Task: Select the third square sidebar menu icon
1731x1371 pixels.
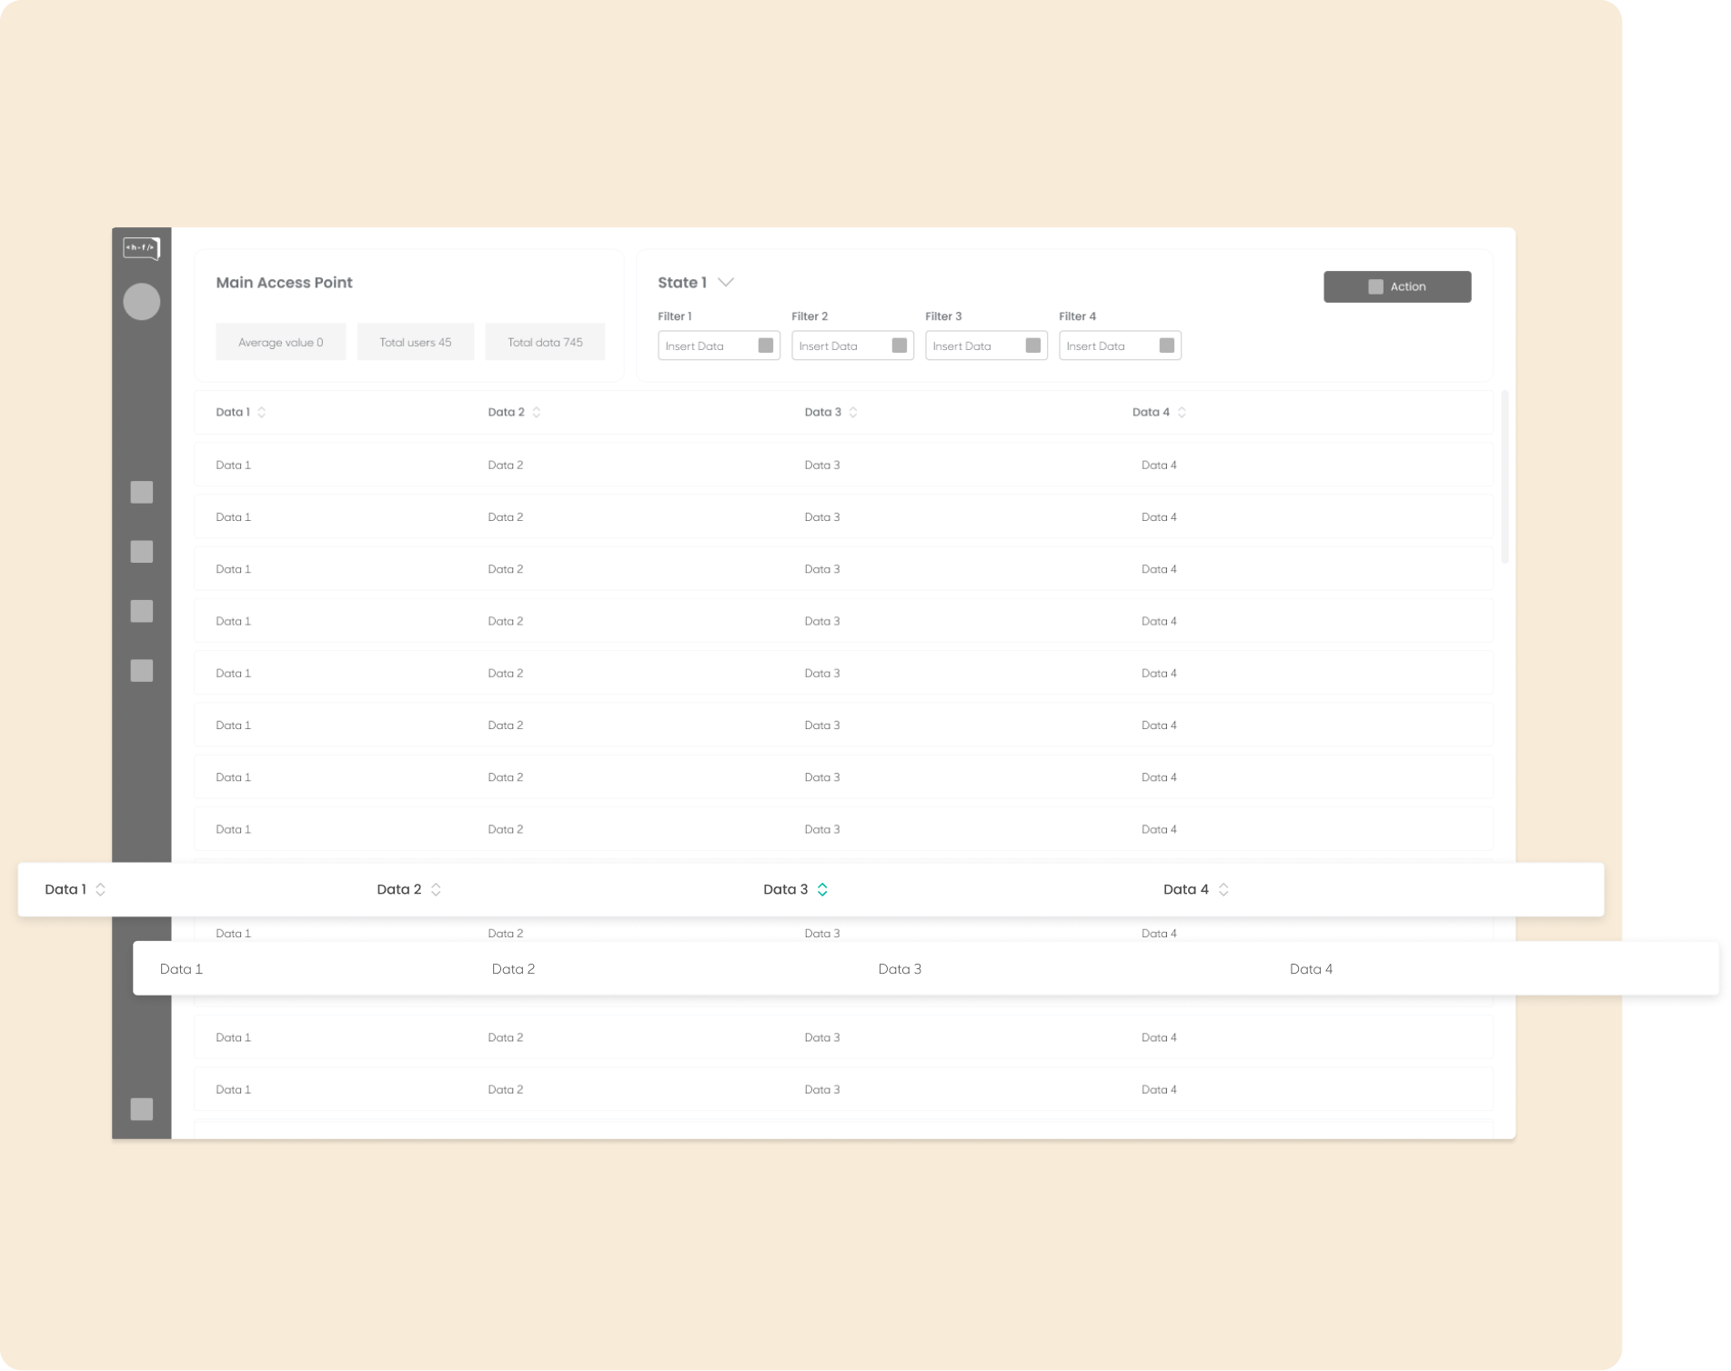Action: (x=142, y=611)
